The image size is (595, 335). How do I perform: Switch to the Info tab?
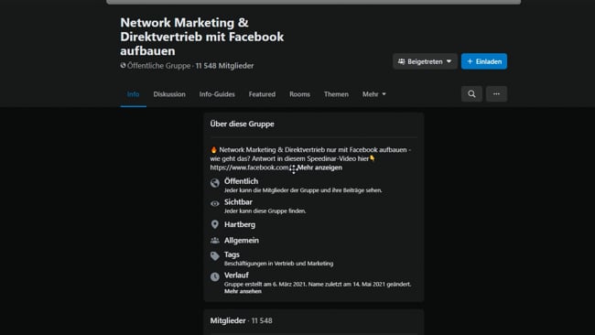click(134, 94)
